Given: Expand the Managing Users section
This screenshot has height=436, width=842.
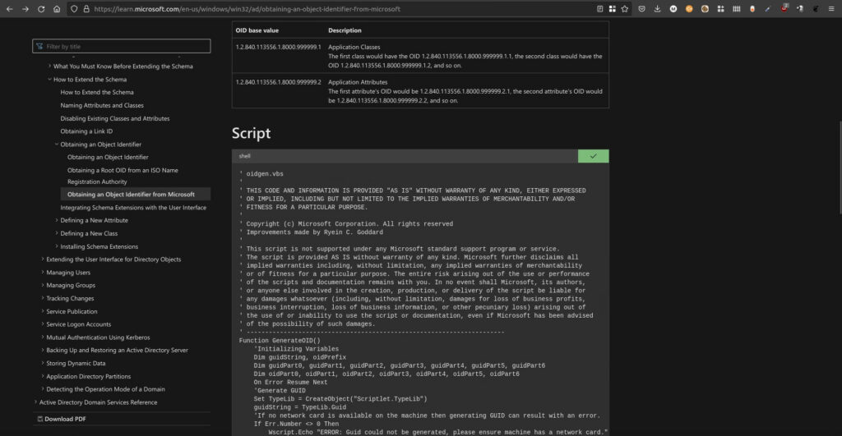Looking at the screenshot, I should coord(42,272).
